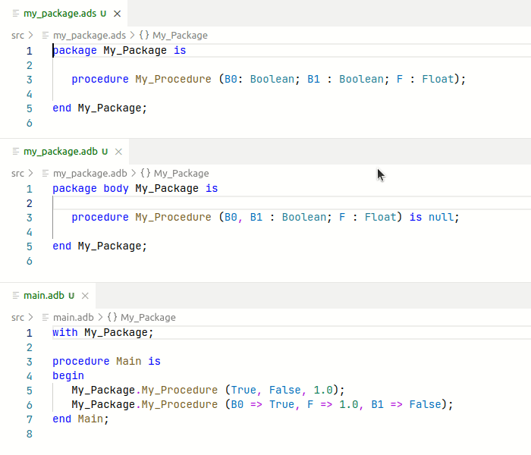Screen dimensions: 531x455
Task: Open my_package.ads breadcrumb file entry
Action: click(x=90, y=35)
